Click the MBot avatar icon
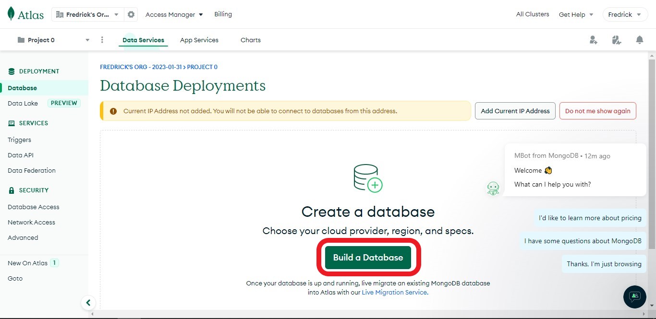This screenshot has height=319, width=656. click(x=493, y=189)
